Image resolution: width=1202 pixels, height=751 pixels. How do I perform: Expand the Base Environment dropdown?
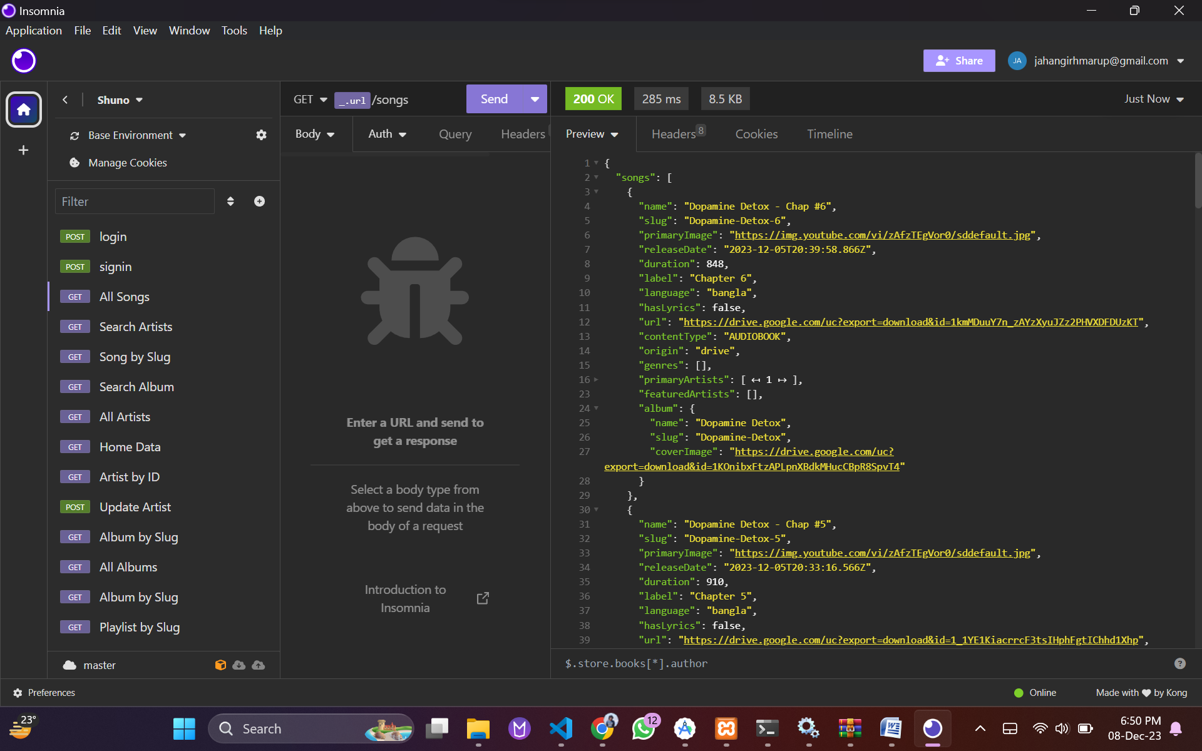[x=137, y=135]
